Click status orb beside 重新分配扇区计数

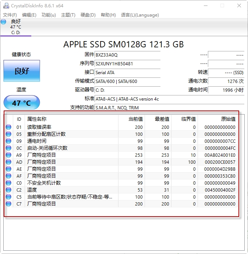[8, 134]
